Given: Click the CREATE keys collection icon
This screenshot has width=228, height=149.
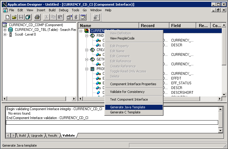Looking at the screenshot, I should click(x=92, y=50).
